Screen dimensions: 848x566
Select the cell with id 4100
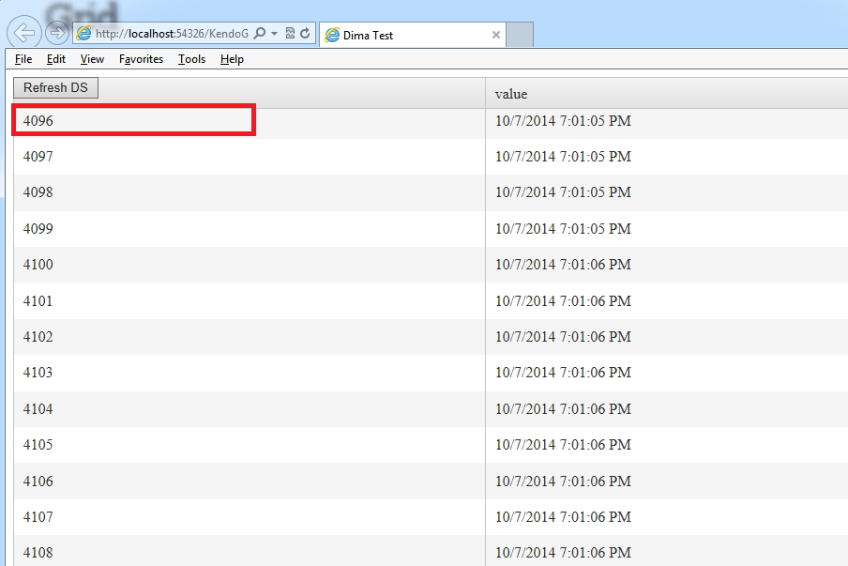pyautogui.click(x=250, y=265)
